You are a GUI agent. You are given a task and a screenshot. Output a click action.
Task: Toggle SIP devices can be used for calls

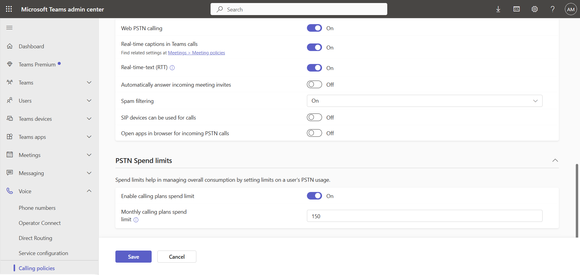click(314, 117)
